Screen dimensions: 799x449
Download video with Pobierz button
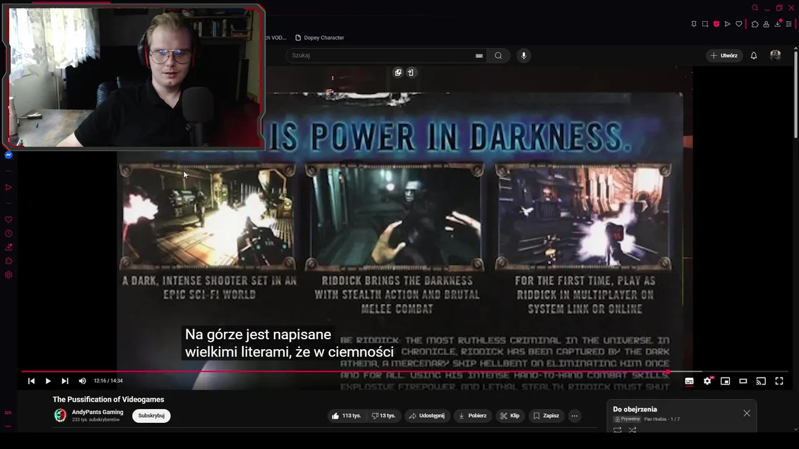click(x=473, y=416)
